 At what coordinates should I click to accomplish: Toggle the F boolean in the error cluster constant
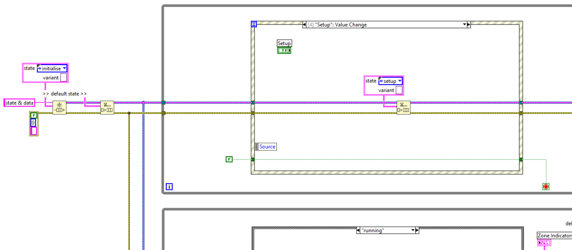[x=33, y=115]
